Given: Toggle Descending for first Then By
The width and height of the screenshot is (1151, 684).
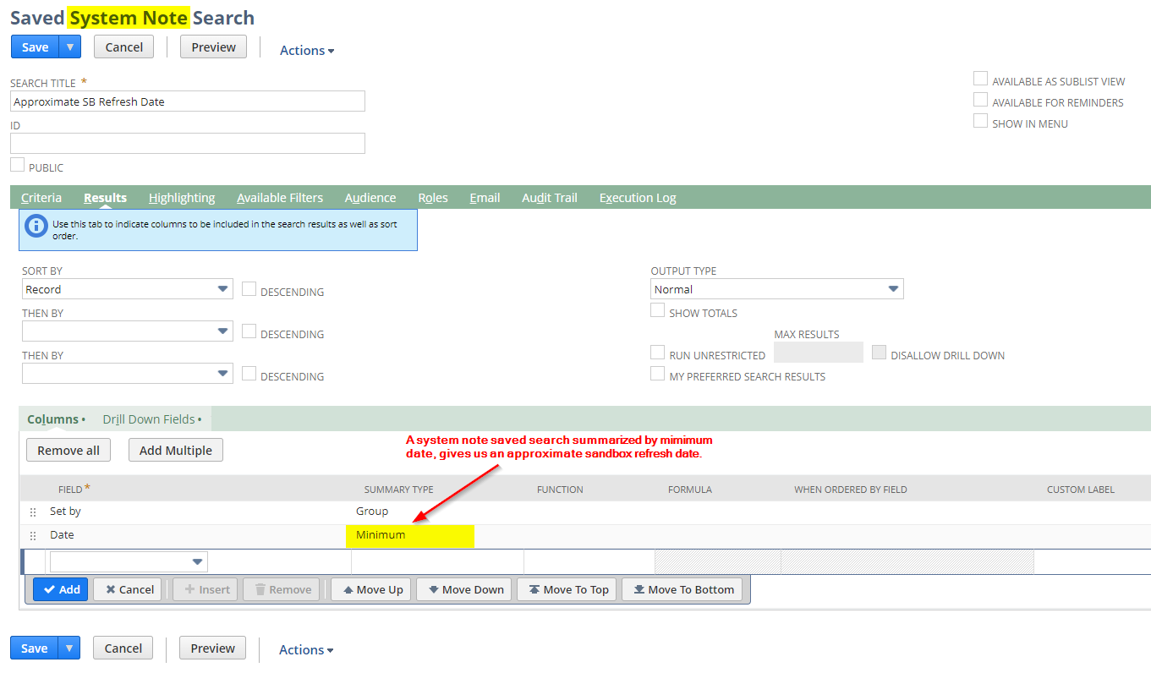Looking at the screenshot, I should pyautogui.click(x=249, y=331).
